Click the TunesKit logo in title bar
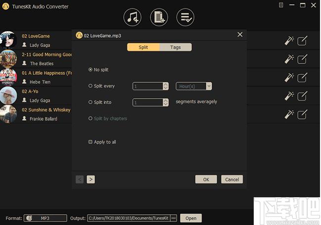The image size is (321, 225). coord(5,6)
